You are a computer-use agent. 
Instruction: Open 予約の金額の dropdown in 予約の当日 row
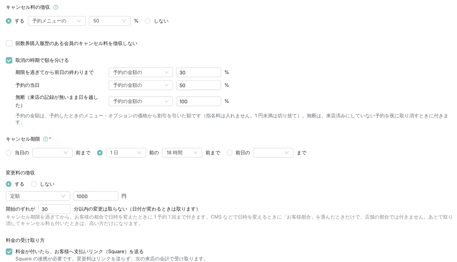[141, 85]
